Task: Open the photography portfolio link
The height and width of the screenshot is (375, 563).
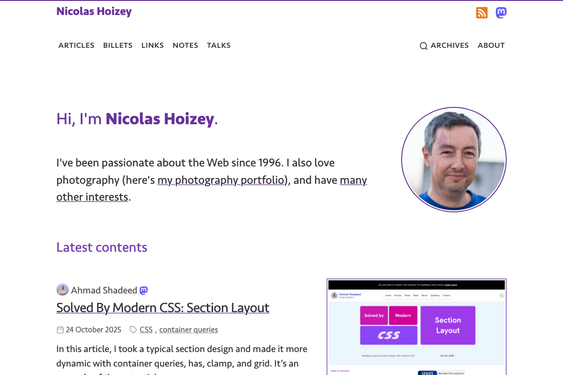Action: (x=221, y=180)
